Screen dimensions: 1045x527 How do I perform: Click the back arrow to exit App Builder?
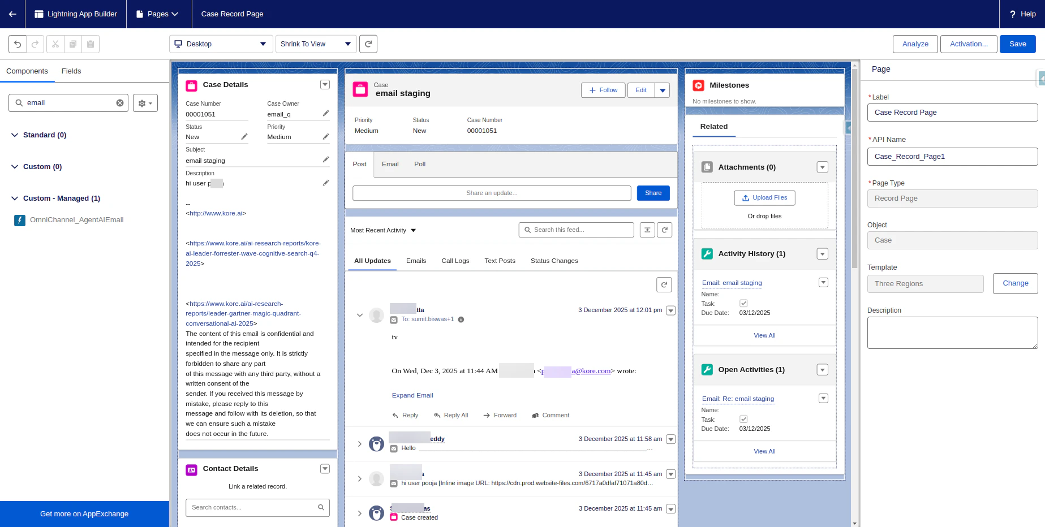click(x=12, y=14)
